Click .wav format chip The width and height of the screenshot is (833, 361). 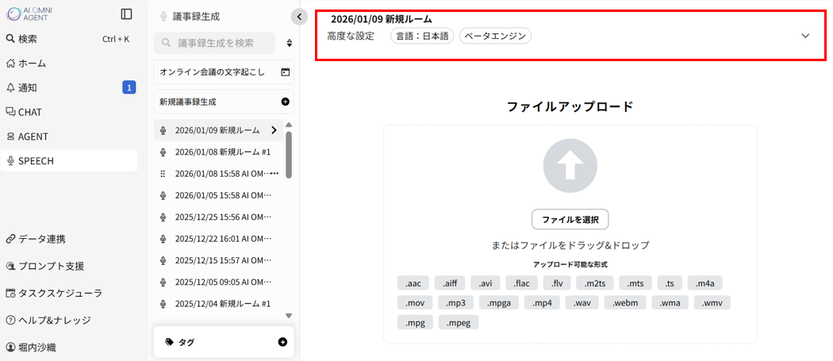tap(582, 303)
